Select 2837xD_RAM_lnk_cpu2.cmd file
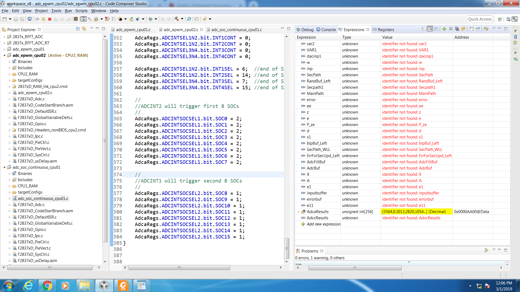 (x=43, y=87)
